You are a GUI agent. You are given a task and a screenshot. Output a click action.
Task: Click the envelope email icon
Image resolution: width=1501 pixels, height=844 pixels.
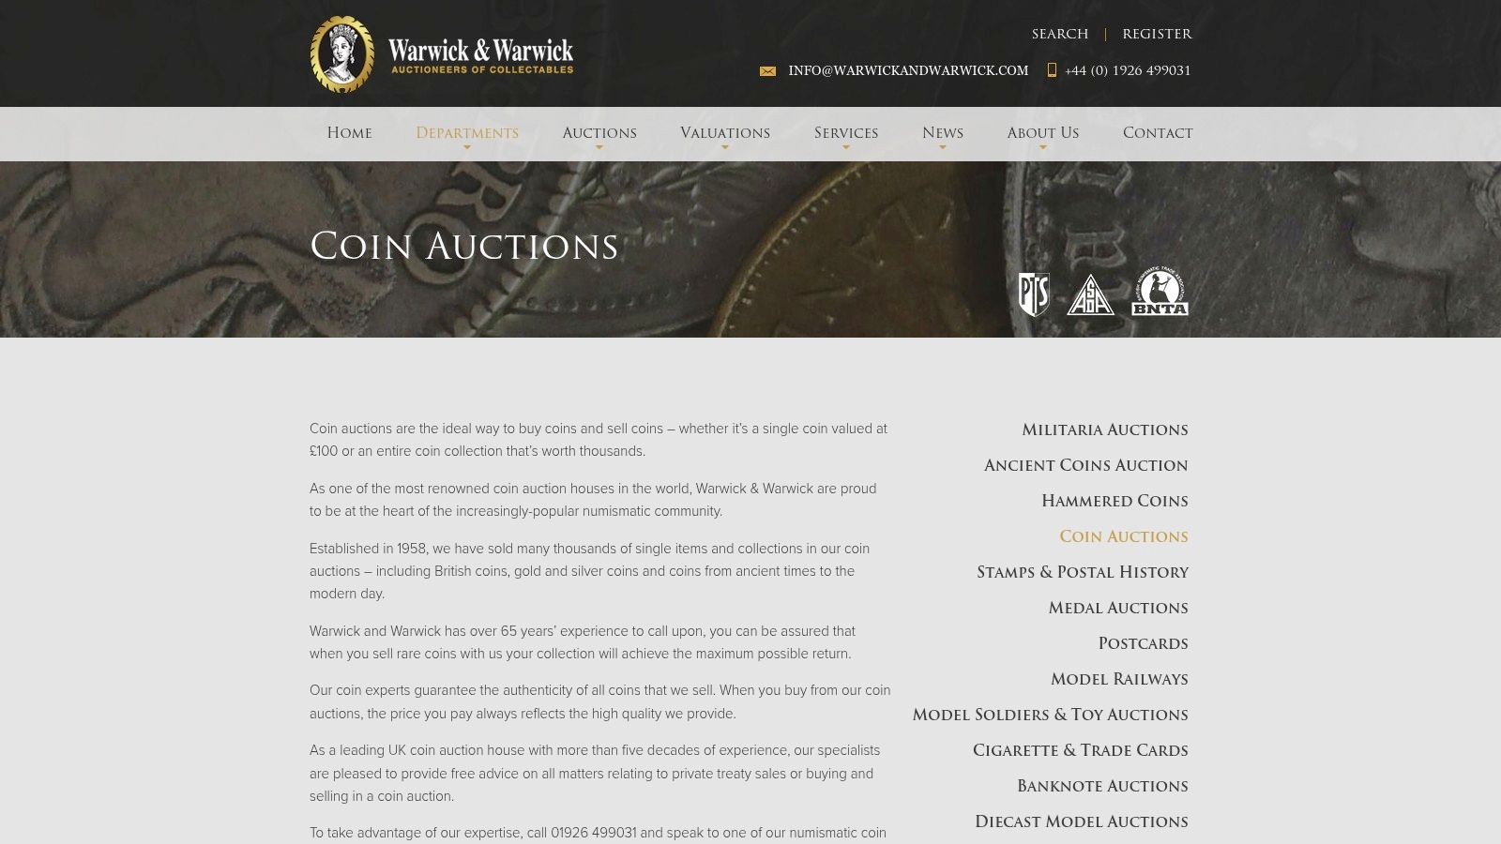click(x=767, y=71)
